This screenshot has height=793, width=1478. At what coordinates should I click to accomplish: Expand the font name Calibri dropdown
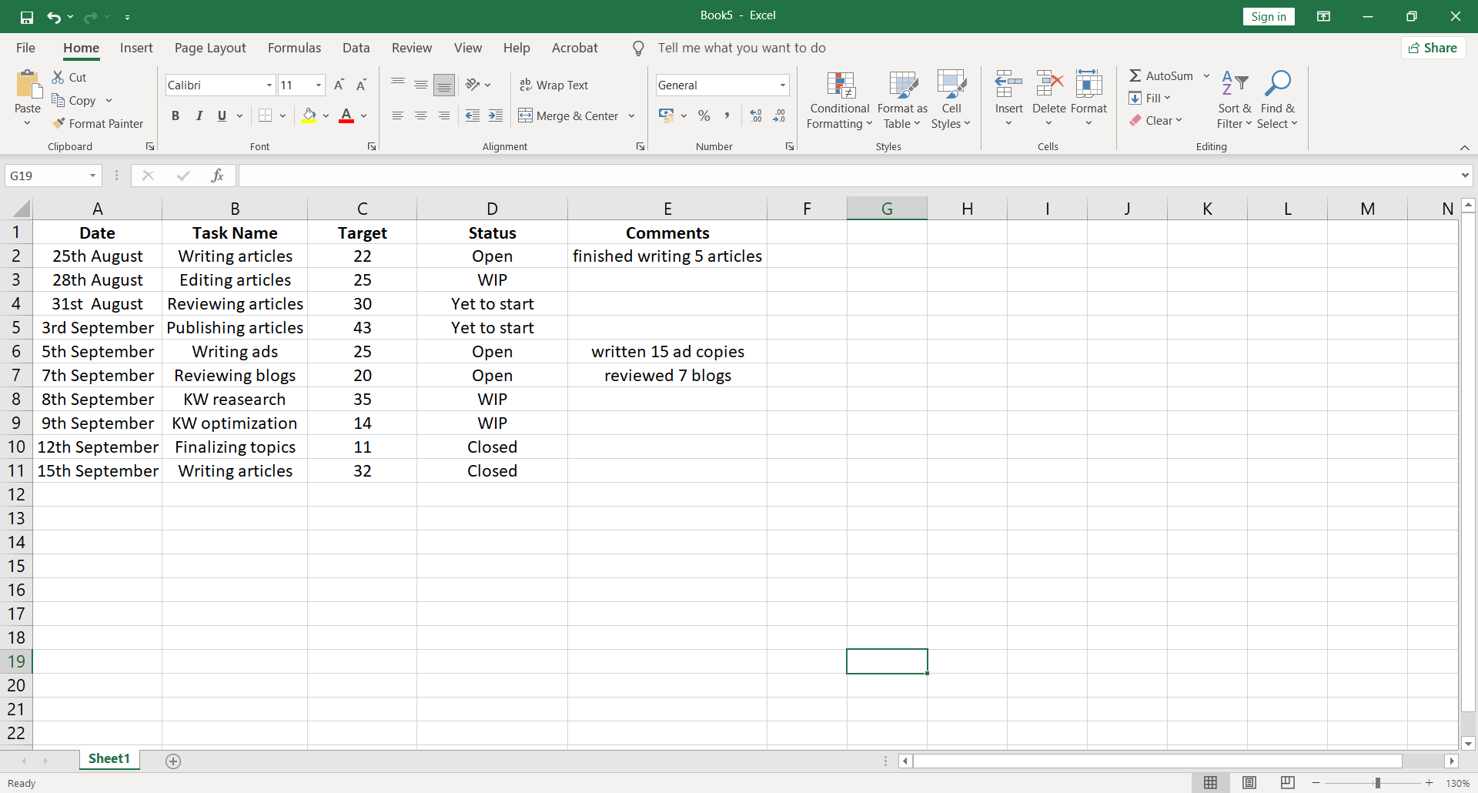(269, 85)
